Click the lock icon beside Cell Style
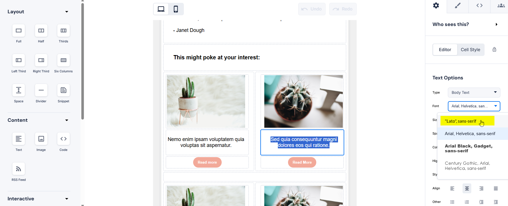This screenshot has width=508, height=206. [x=494, y=49]
